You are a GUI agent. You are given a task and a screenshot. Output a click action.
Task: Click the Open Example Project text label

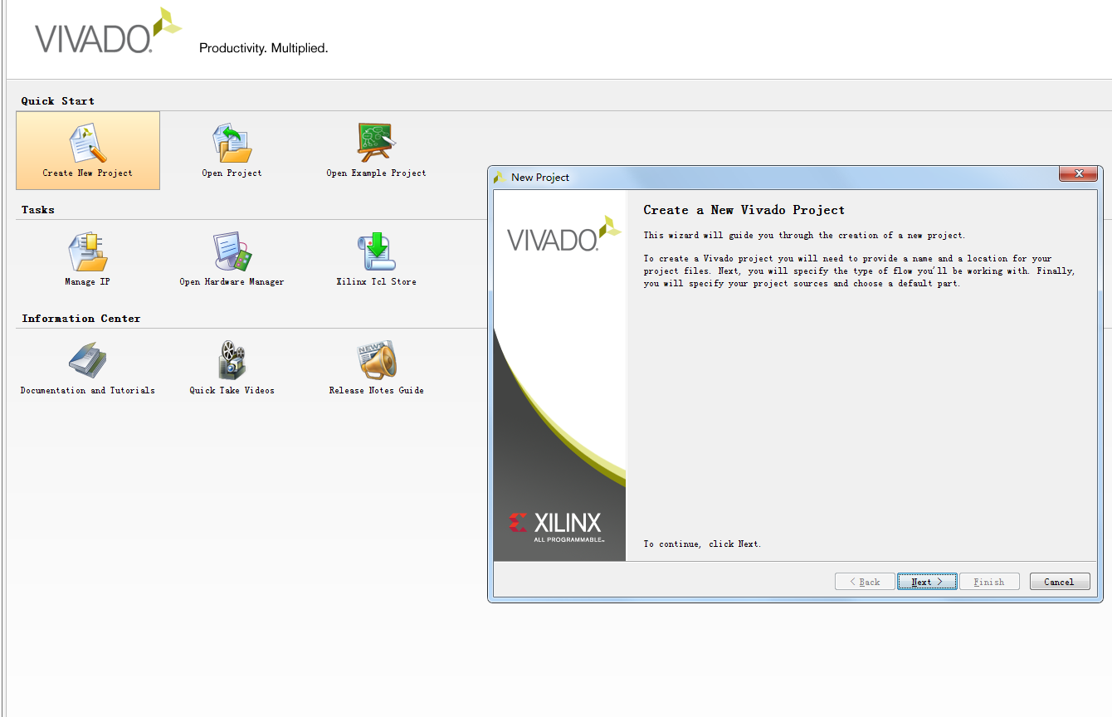[x=377, y=173]
